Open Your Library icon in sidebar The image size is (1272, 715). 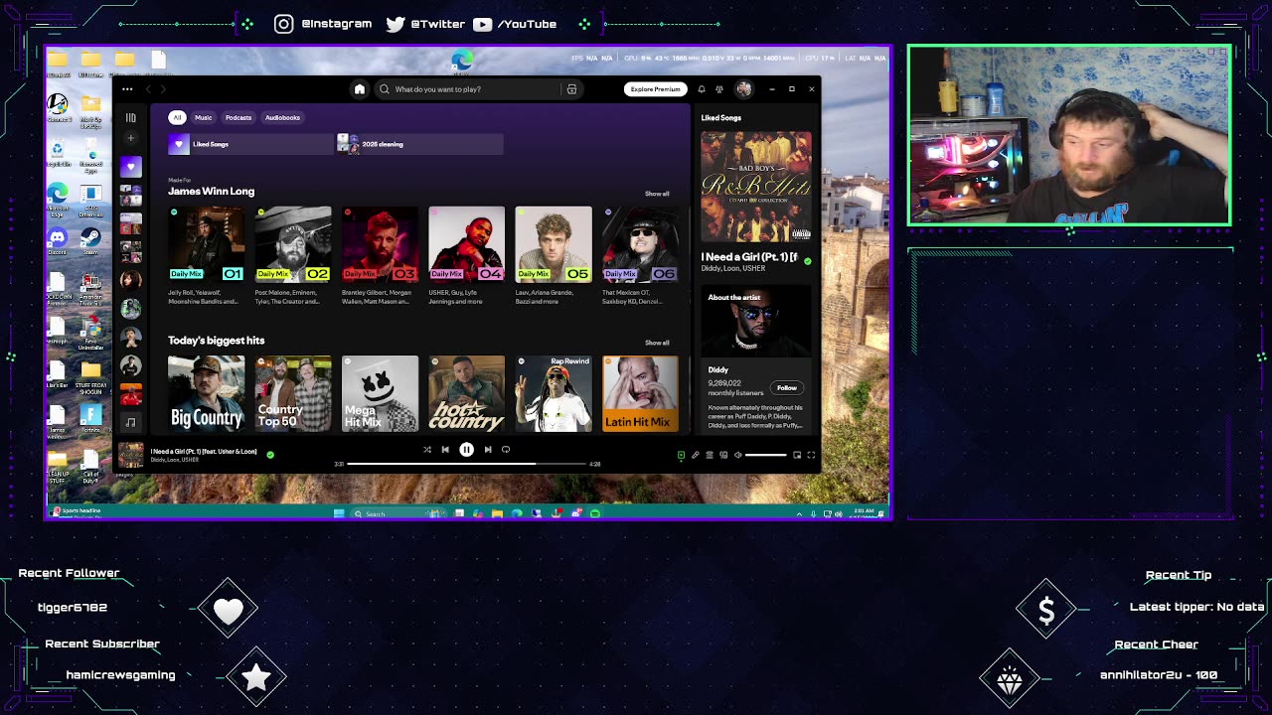(130, 117)
